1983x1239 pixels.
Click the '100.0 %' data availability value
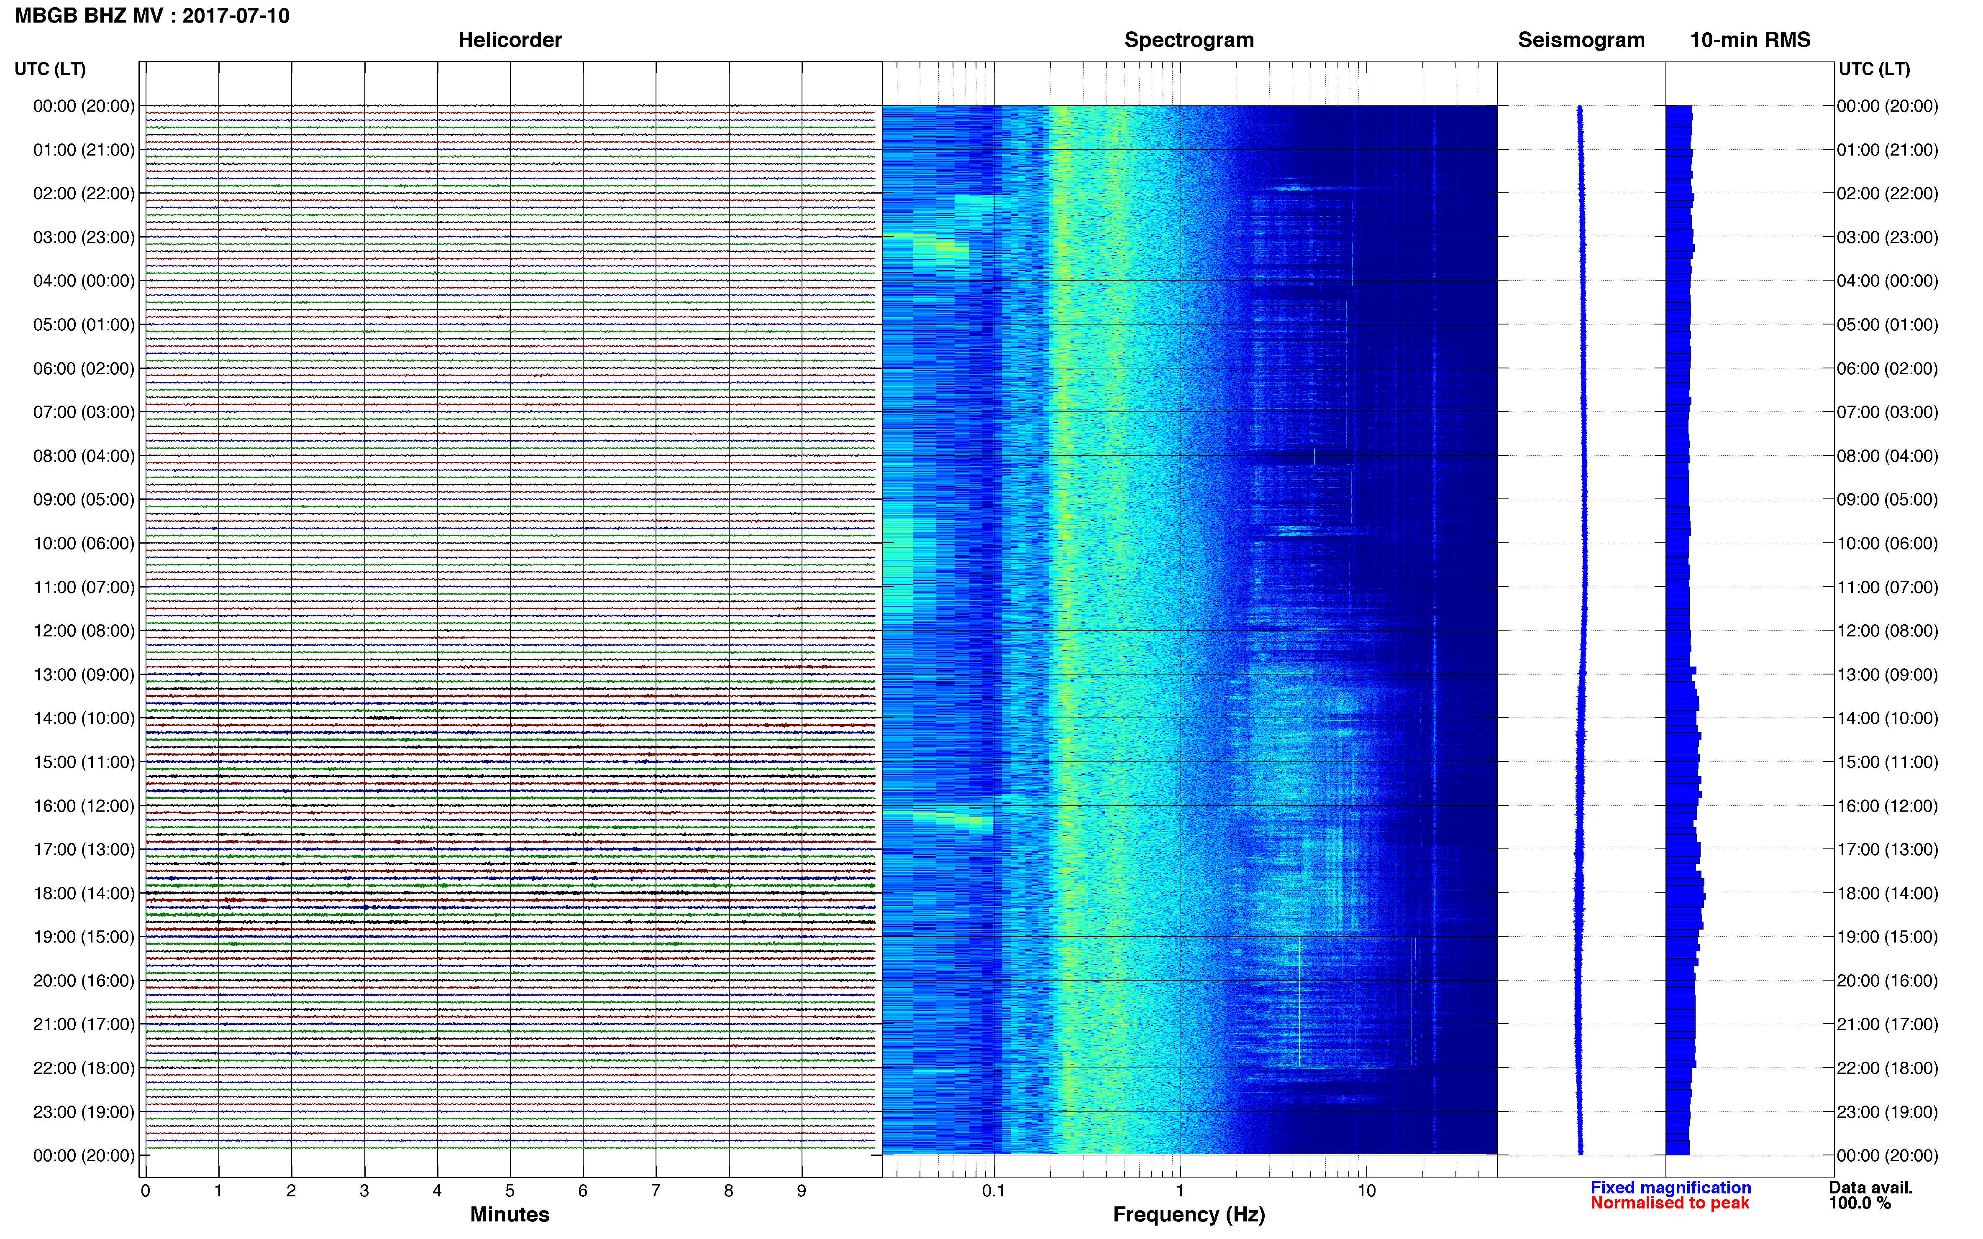1859,1203
